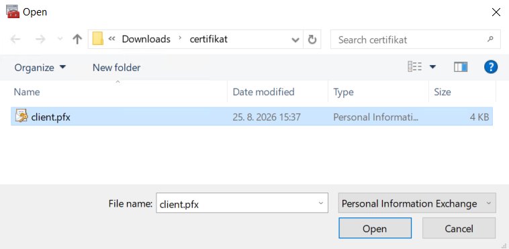Open the recent locations dropdown arrow

point(60,40)
